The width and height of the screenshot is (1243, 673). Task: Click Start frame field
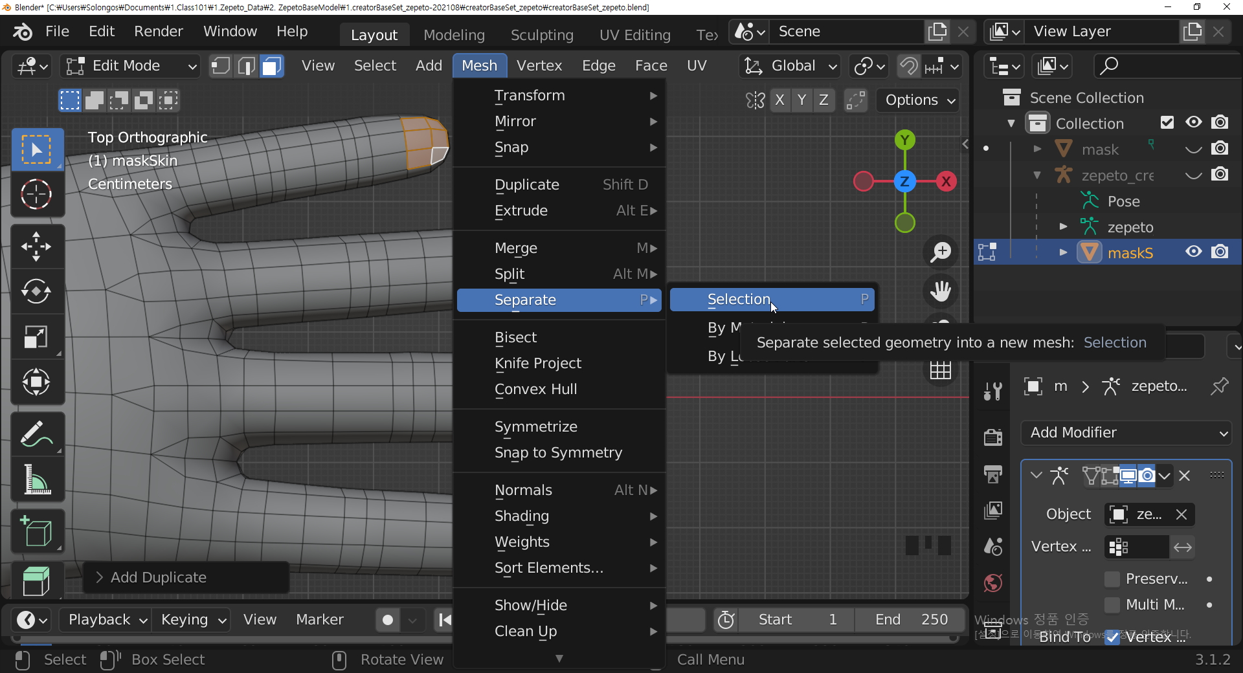(797, 620)
